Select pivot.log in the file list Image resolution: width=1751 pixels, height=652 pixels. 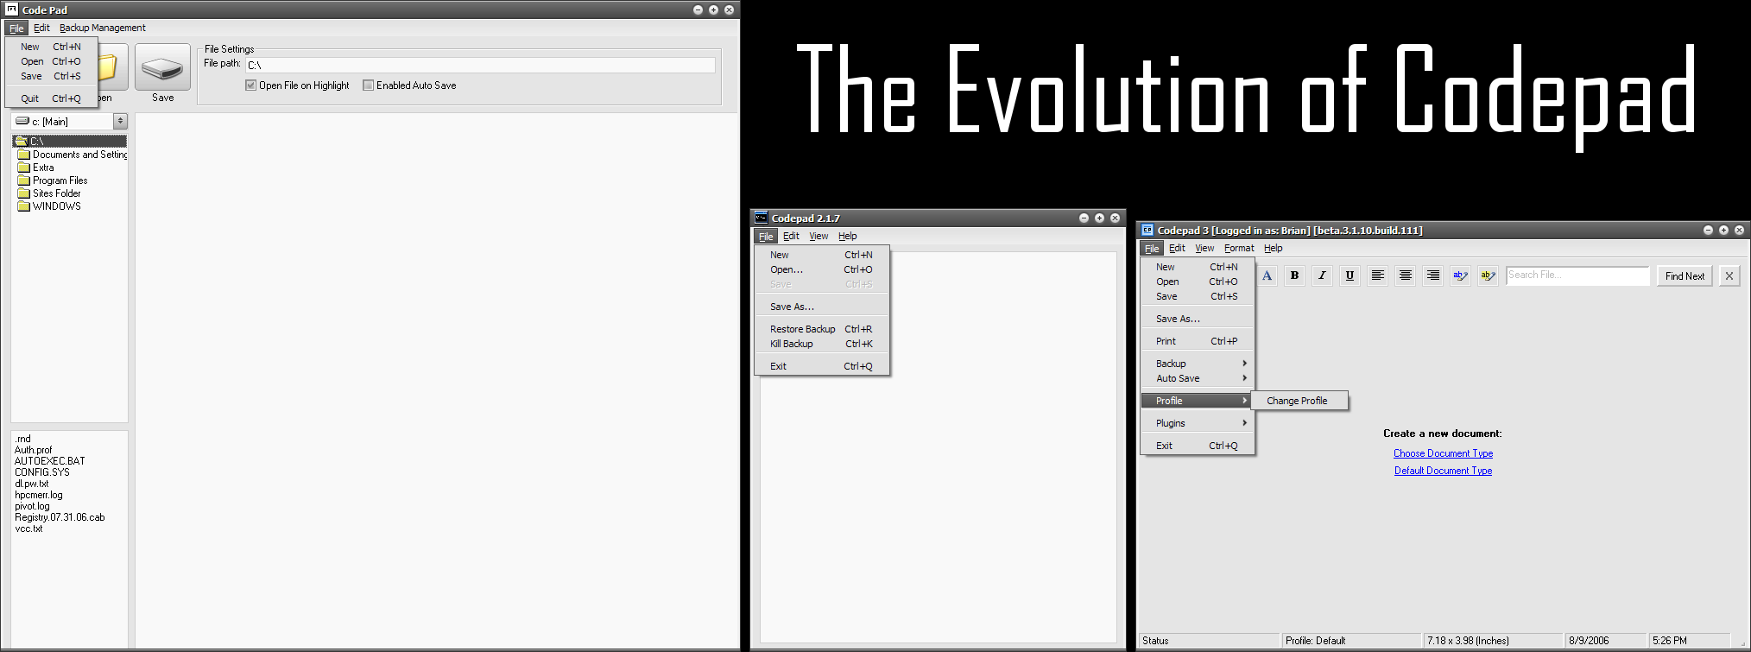pos(32,506)
